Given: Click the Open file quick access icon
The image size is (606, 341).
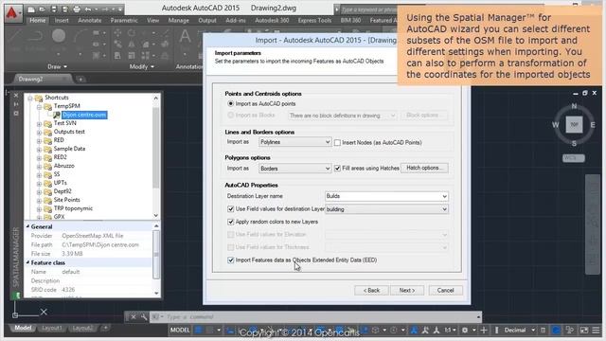Looking at the screenshot, I should coord(42,9).
